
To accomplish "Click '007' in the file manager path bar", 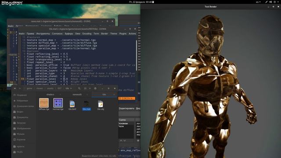I will click(x=60, y=89).
